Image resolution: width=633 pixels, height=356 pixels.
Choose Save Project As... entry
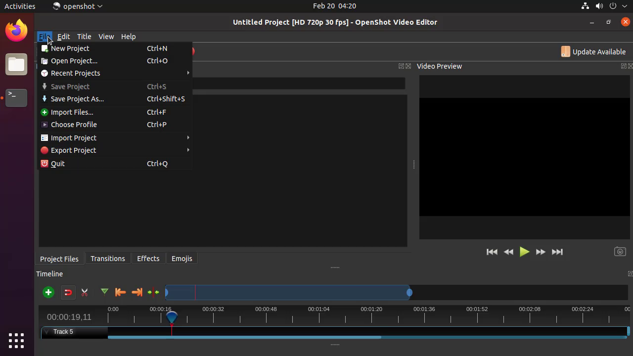tap(114, 99)
